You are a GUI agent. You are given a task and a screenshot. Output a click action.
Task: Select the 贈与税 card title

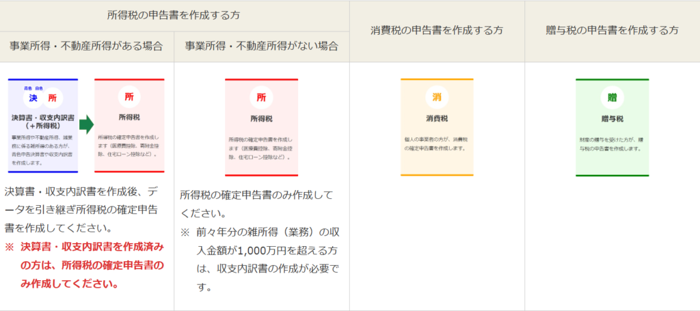(x=612, y=118)
